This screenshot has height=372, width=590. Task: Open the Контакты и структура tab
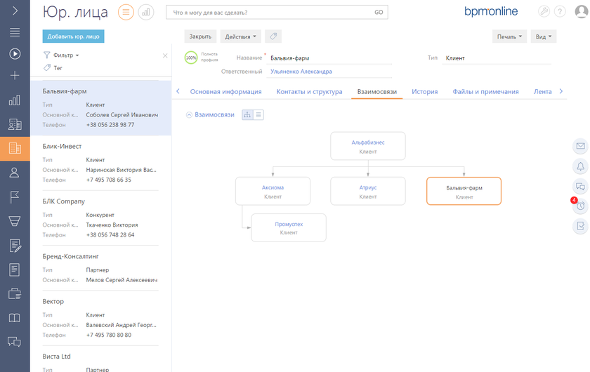[x=309, y=91]
